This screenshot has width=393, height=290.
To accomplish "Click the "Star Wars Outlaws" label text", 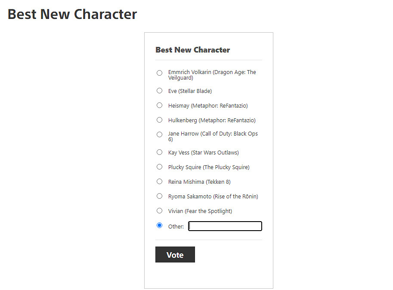I will coord(203,153).
